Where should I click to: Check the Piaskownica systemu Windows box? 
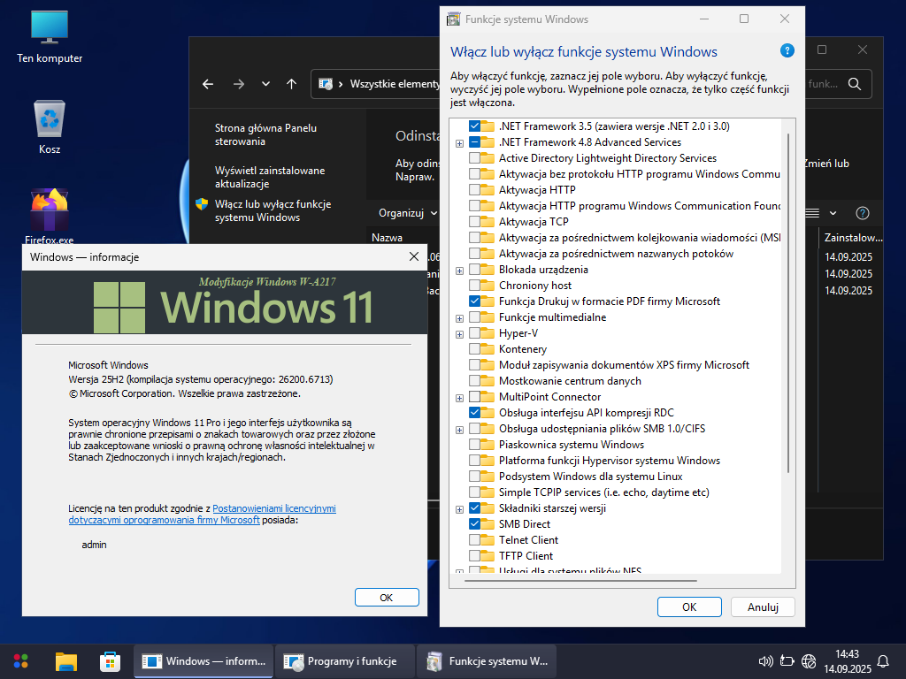click(475, 445)
